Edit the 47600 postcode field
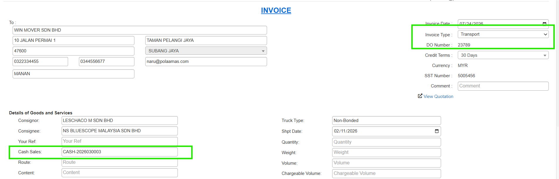Viewport: 559px width, 179px height. [x=73, y=51]
